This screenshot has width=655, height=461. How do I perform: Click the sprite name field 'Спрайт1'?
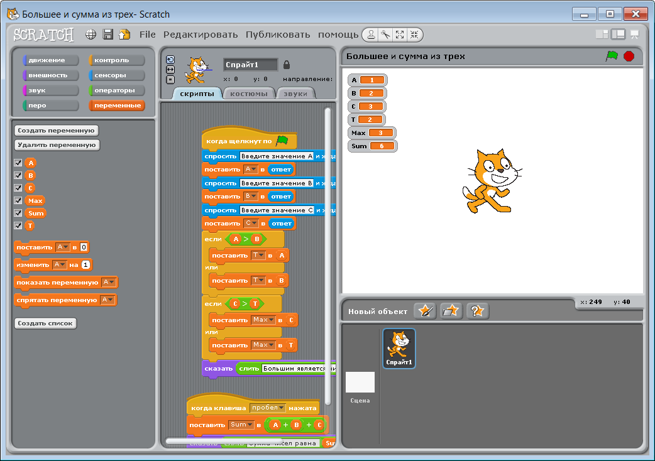point(250,65)
